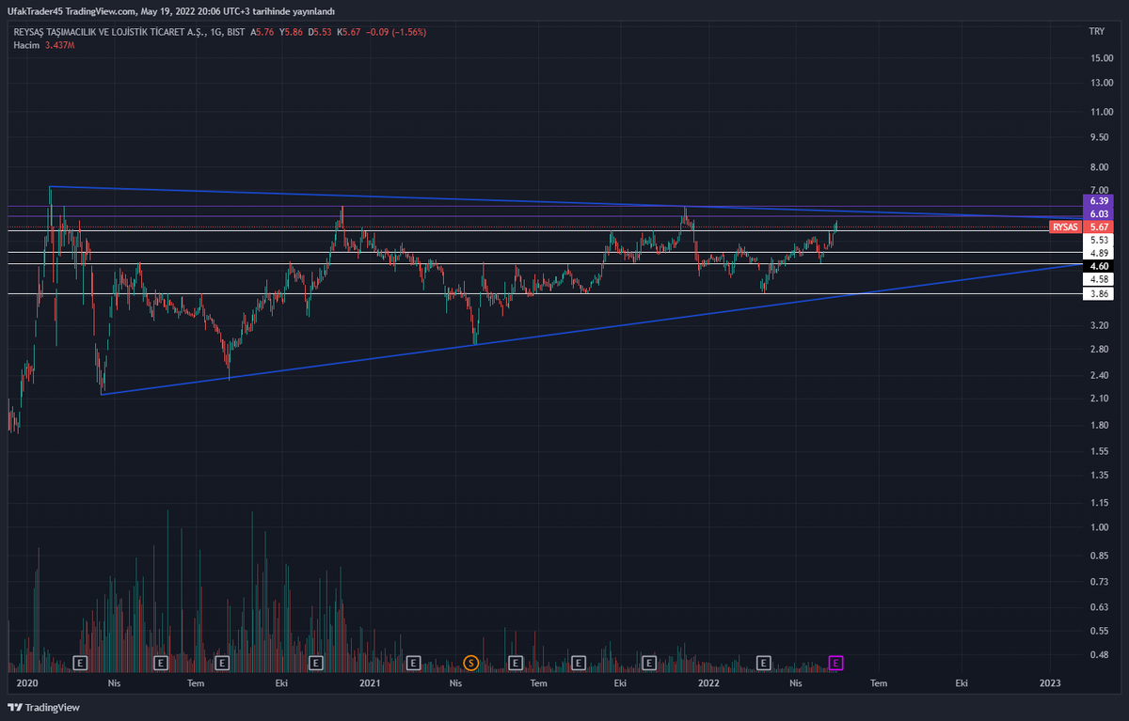Click the 3.86 price level label
This screenshot has height=721, width=1129.
coord(1099,293)
